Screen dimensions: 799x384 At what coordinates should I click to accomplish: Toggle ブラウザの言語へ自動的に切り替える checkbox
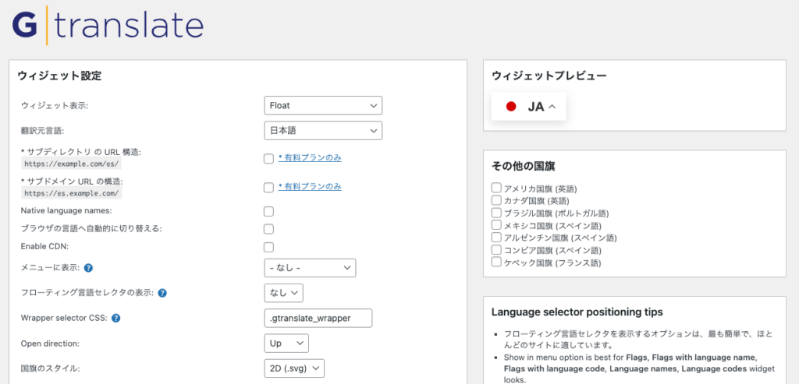tap(268, 229)
